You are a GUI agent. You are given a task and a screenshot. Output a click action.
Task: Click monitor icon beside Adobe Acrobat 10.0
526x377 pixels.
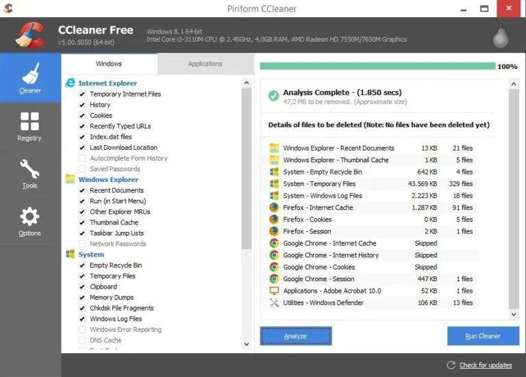[x=274, y=291]
